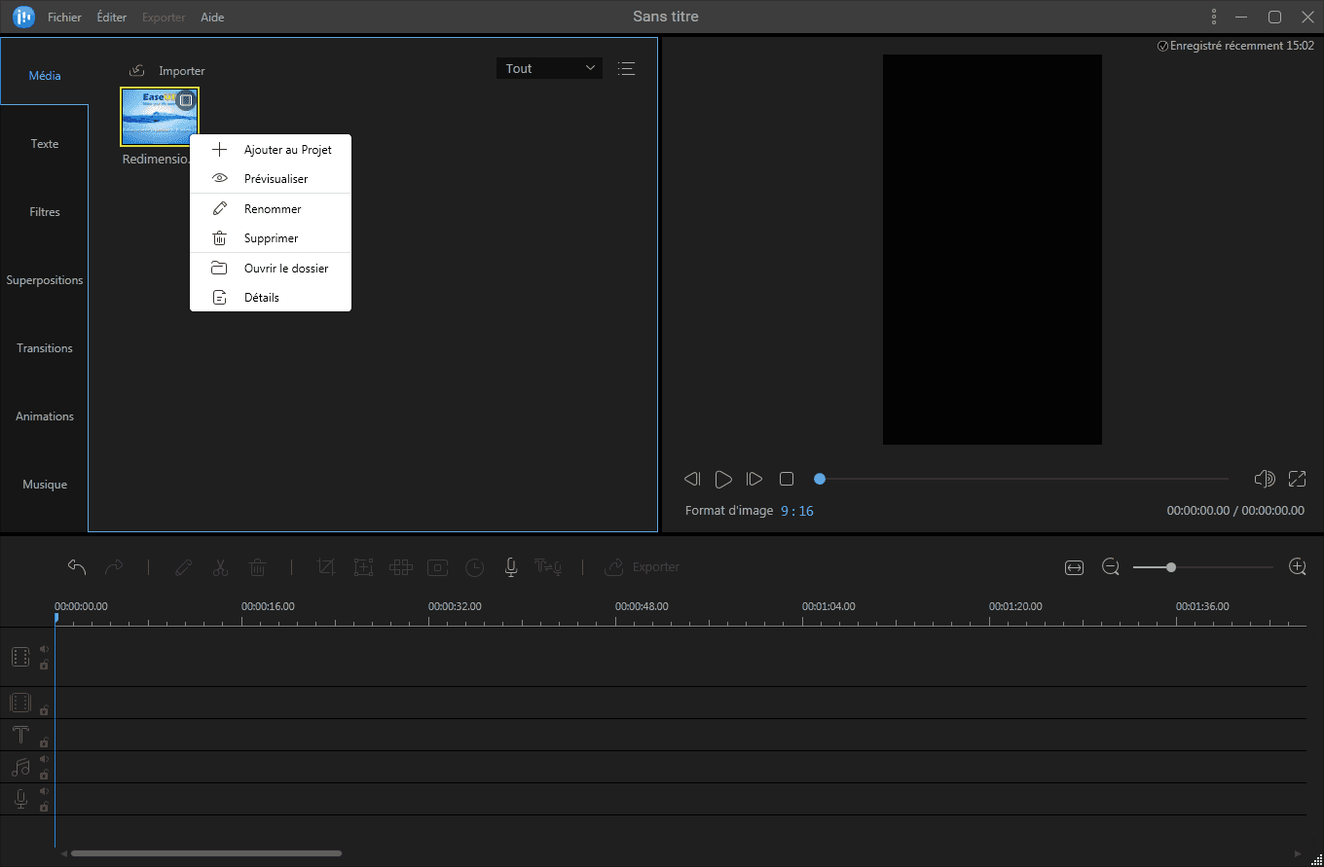Toggle lock on the overlay video track
Screen dimensions: 1324x867
click(44, 710)
